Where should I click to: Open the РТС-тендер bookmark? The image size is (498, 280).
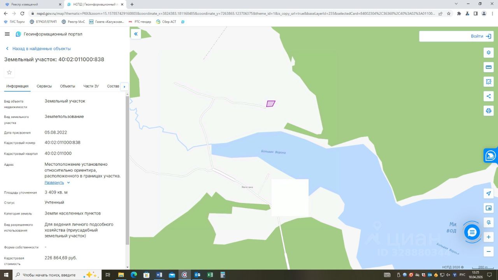[140, 22]
